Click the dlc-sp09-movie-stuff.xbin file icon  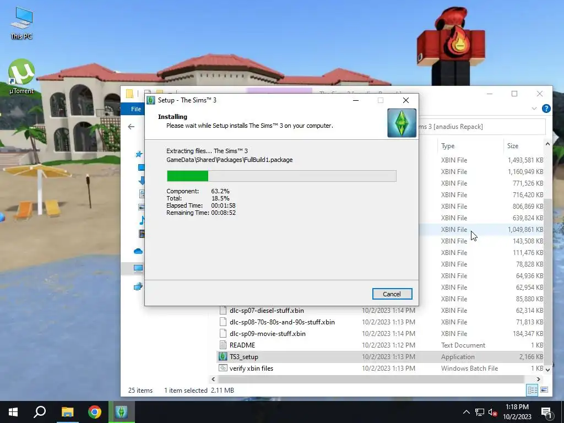click(x=223, y=333)
